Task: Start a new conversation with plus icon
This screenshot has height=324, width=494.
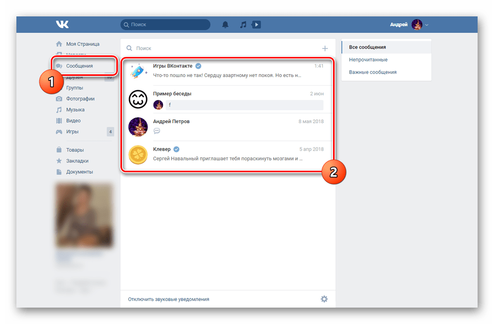Action: point(325,48)
